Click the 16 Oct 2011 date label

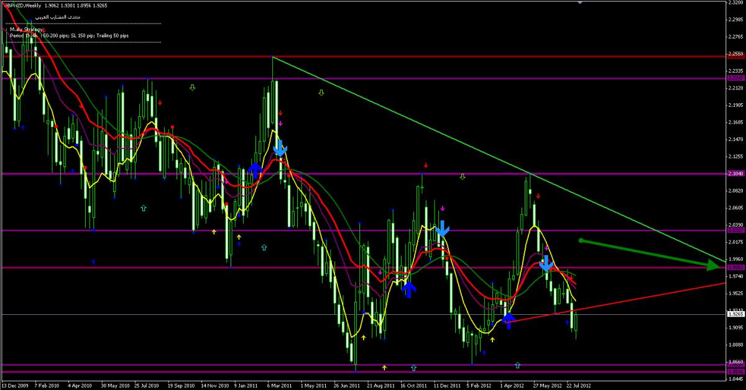(x=415, y=385)
